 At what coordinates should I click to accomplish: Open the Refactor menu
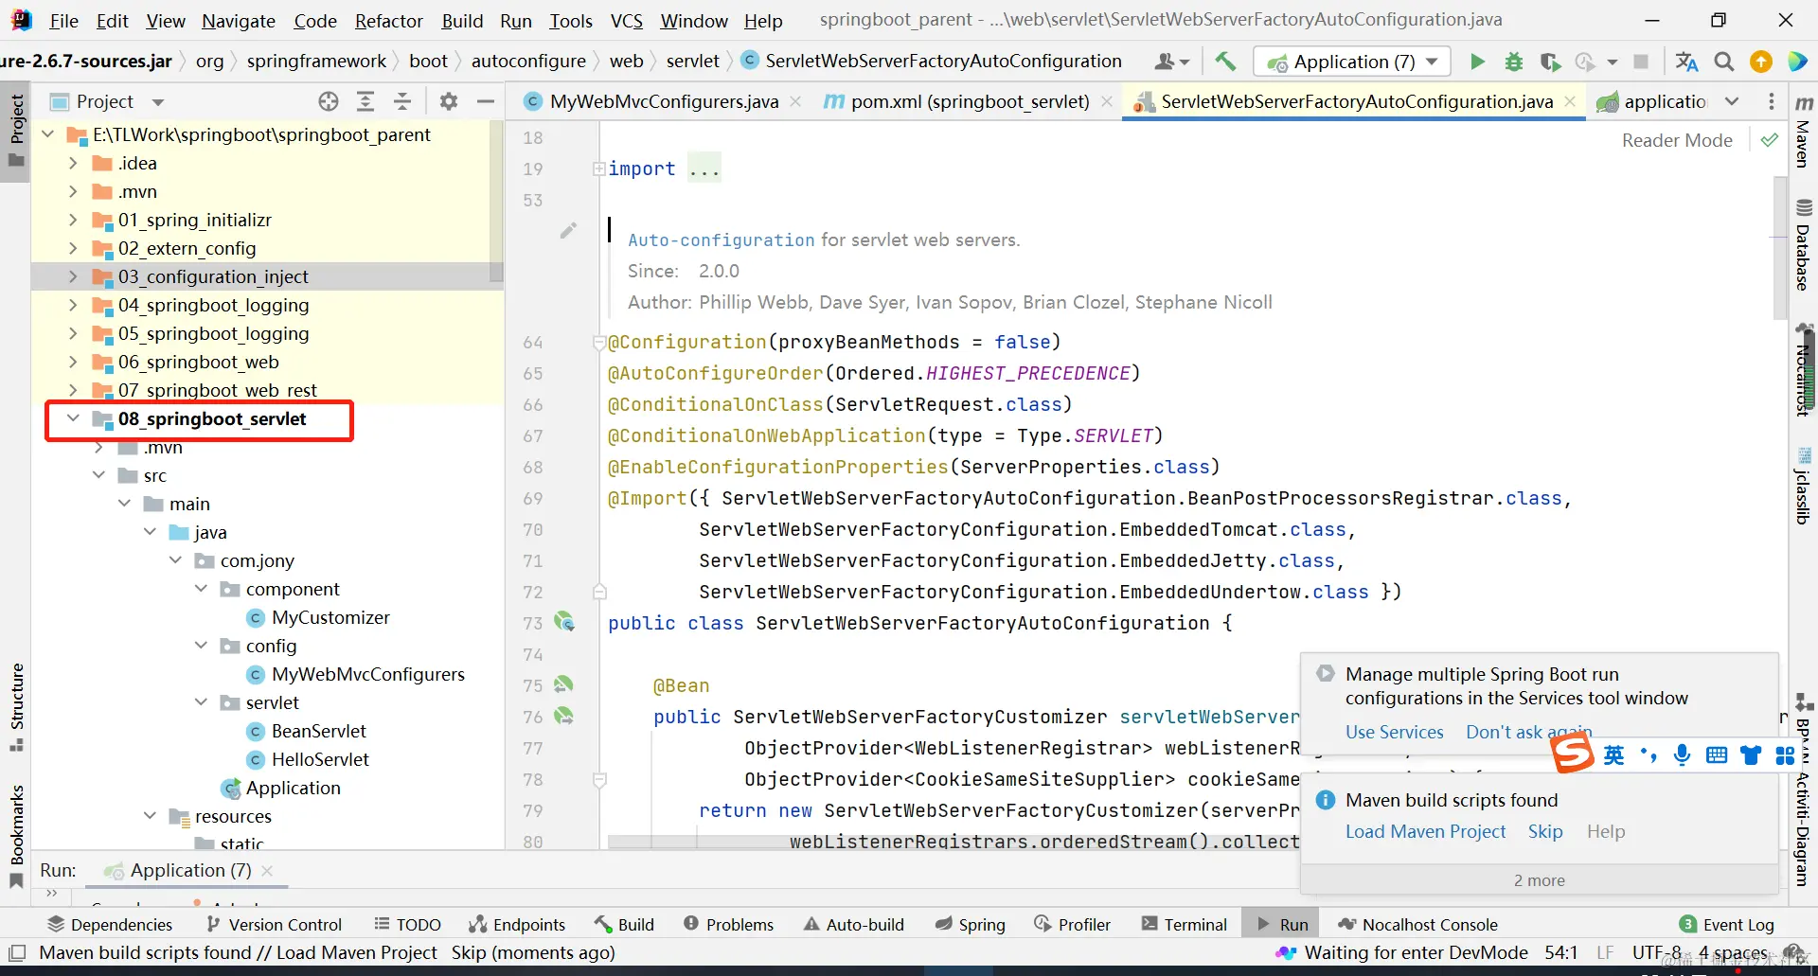coord(388,20)
